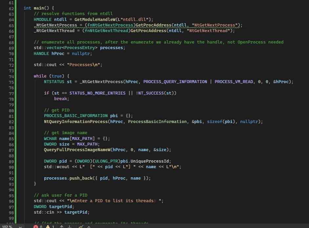Click 'fnNtGetNextProcess' cast type
This screenshot has height=228, width=309.
point(110,25)
